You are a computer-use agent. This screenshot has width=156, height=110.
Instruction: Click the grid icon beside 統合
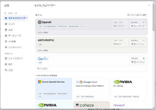[6, 64]
